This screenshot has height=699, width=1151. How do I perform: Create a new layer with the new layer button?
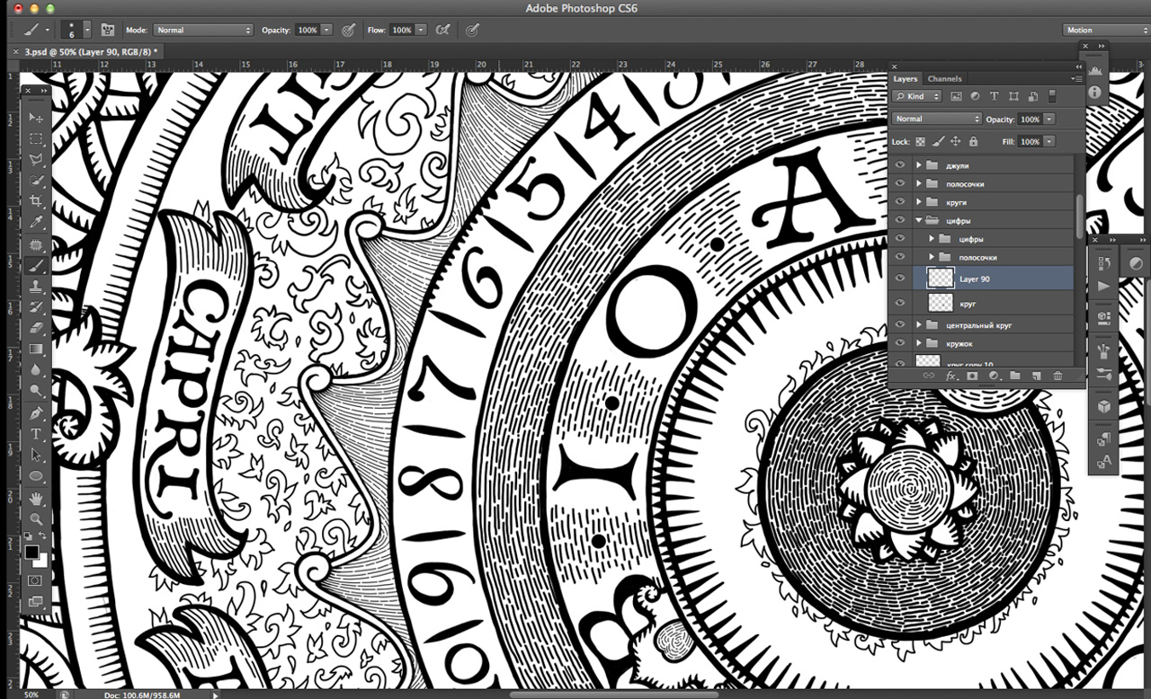1036,376
